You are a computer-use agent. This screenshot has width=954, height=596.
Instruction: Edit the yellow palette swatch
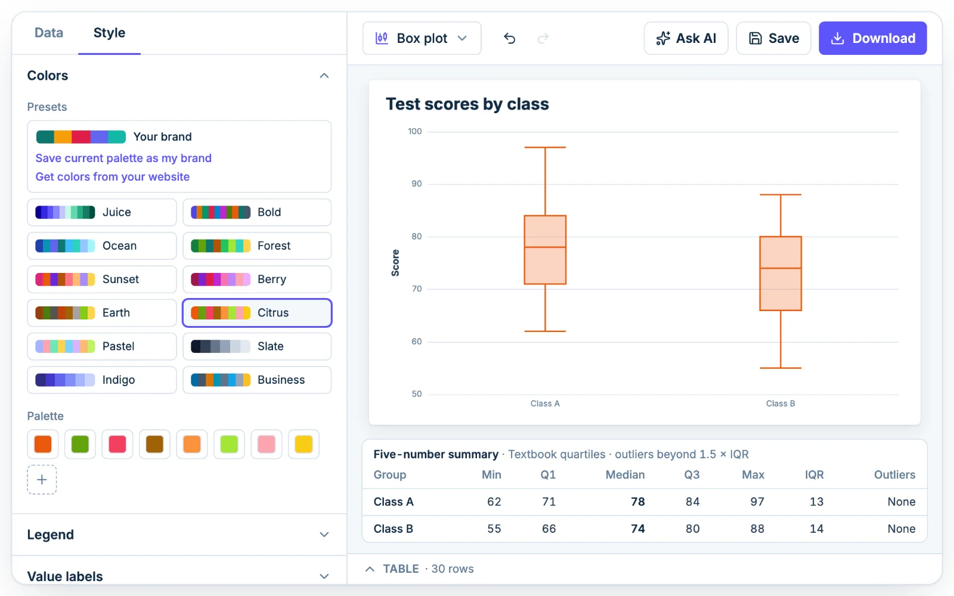[x=303, y=444]
